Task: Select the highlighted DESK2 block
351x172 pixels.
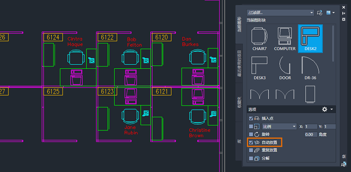Action: click(310, 39)
